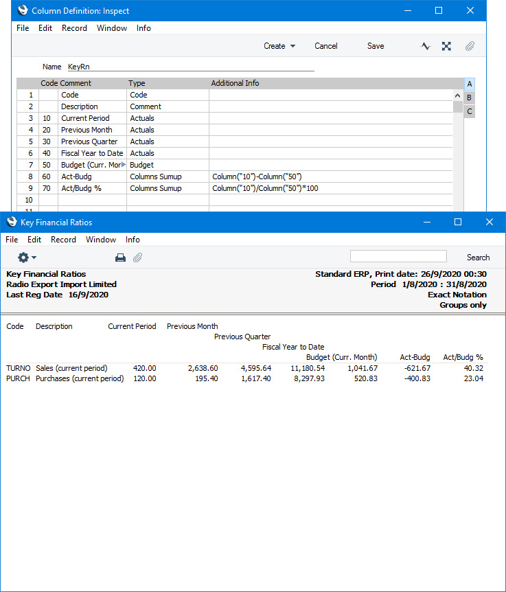The width and height of the screenshot is (506, 592).
Task: Click the 'Act/Budg %' comment cell
Action: [x=92, y=188]
